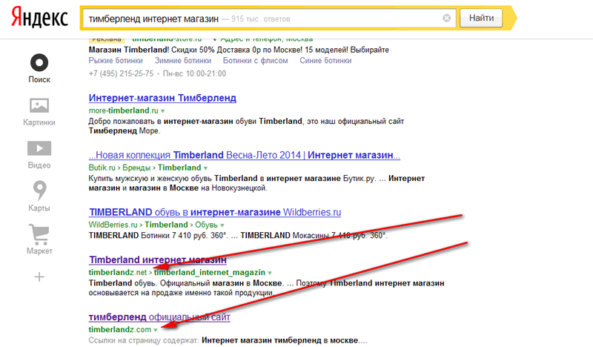
Task: Add more services with the plus icon
Action: click(39, 277)
